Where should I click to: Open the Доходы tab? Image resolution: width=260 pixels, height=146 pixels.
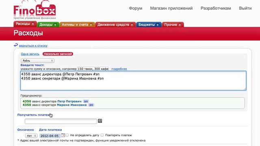(48, 25)
